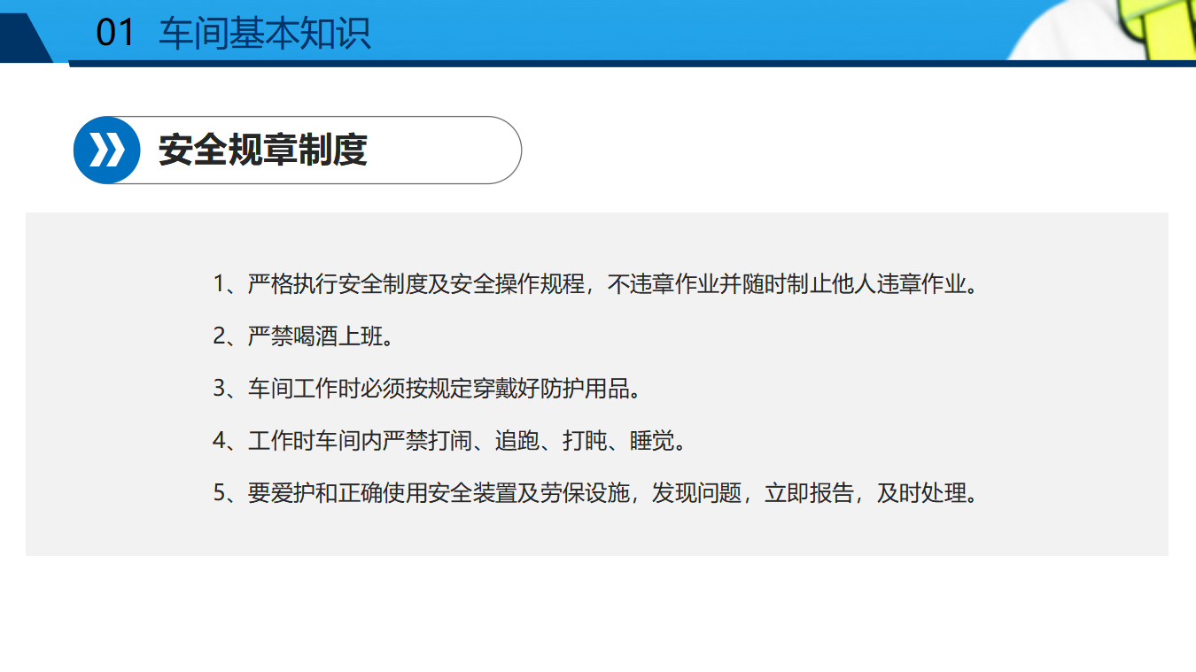Click the double-chevron icon beside 安全规章制度
1196x672 pixels.
tap(106, 151)
